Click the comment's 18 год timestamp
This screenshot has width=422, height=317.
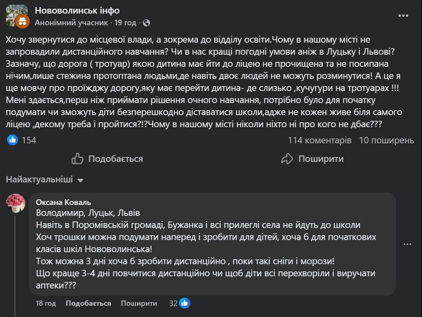46,303
